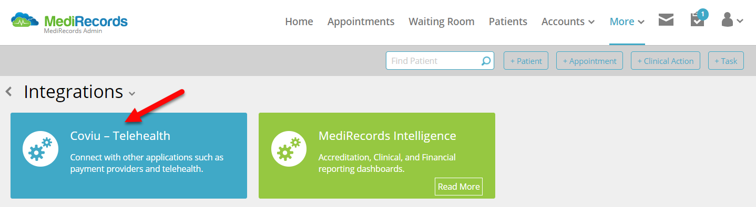Click the + Clinical Action button
The width and height of the screenshot is (756, 207).
[666, 61]
